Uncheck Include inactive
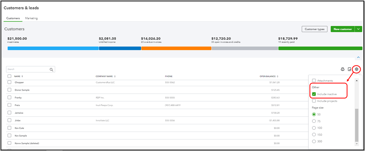Viewport: 365px width, 151px height. pos(314,94)
